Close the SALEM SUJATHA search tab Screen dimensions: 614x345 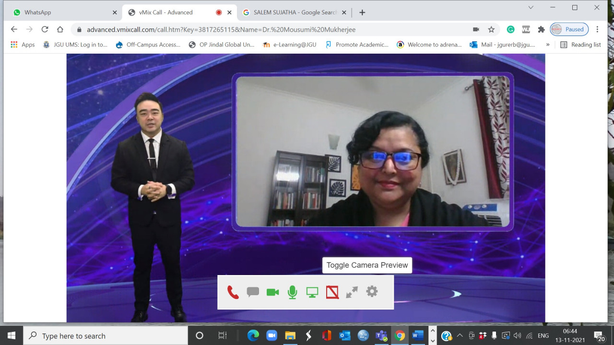(x=344, y=12)
